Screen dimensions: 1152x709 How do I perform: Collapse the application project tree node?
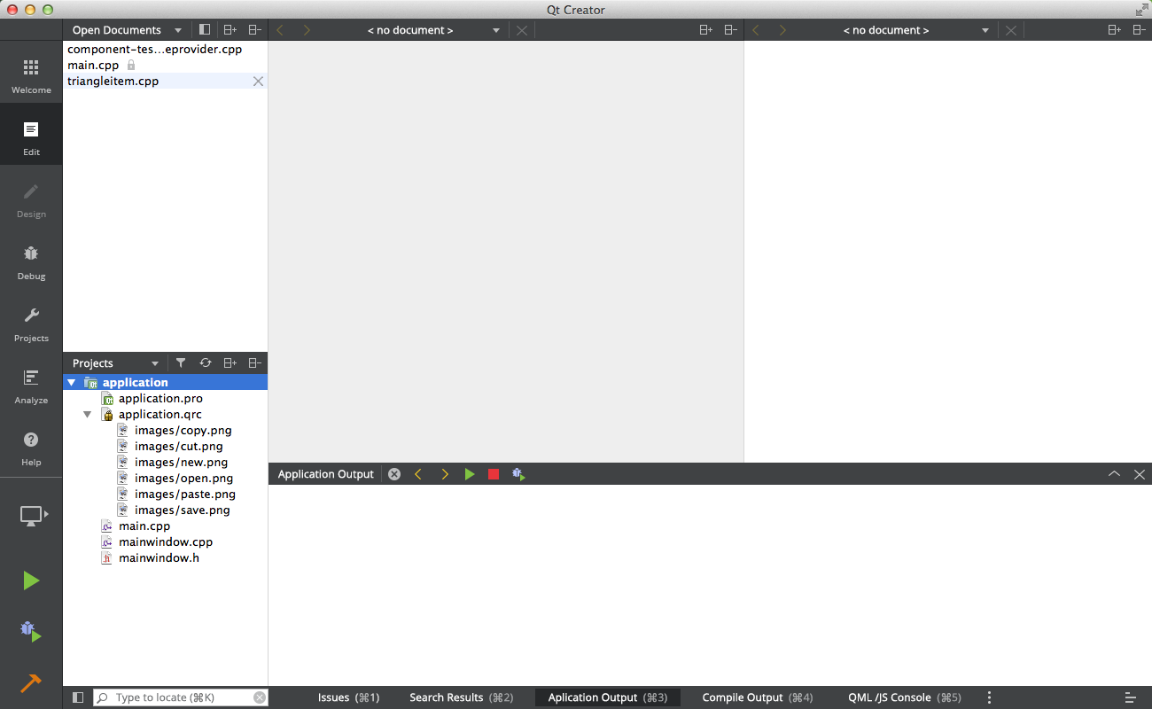[x=72, y=383]
